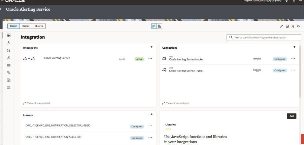Click version 1.1.3 of the integration

click(122, 59)
